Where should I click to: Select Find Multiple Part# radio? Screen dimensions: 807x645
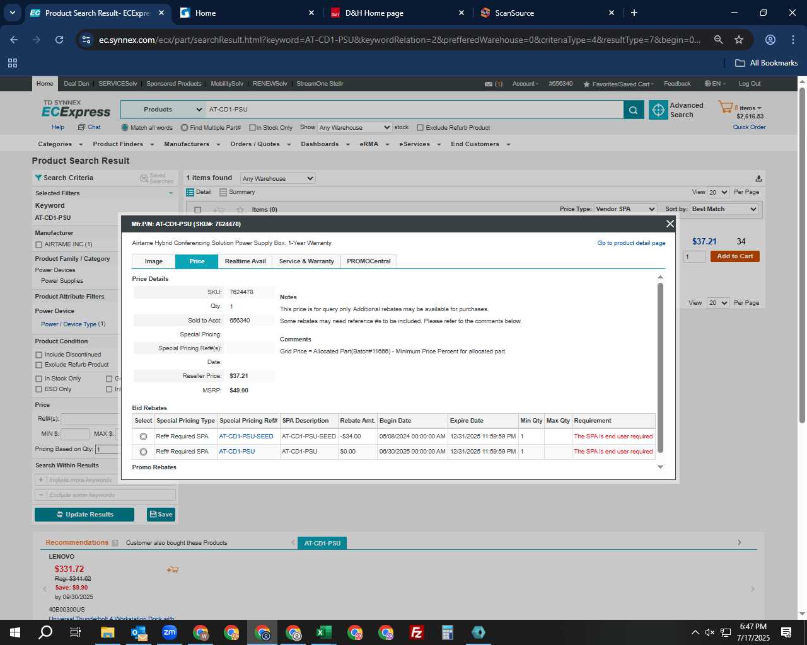[x=184, y=128]
